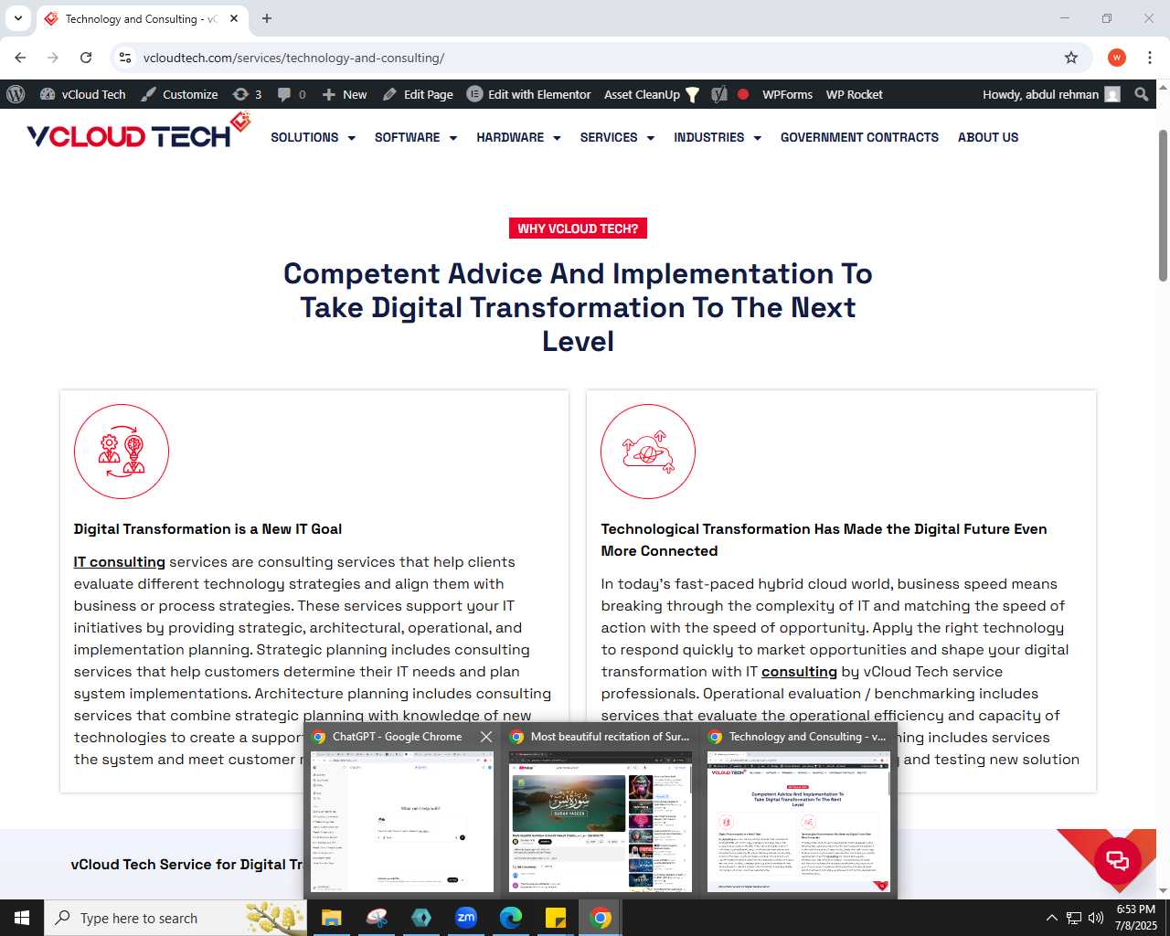Close the ChatGPT preview window
Screen dimensions: 1170x936
tap(486, 737)
